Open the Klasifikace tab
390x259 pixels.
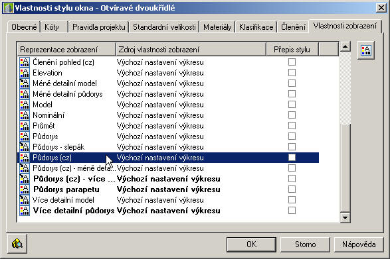256,26
